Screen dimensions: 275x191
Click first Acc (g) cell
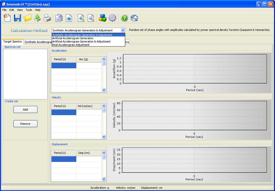(x=89, y=66)
